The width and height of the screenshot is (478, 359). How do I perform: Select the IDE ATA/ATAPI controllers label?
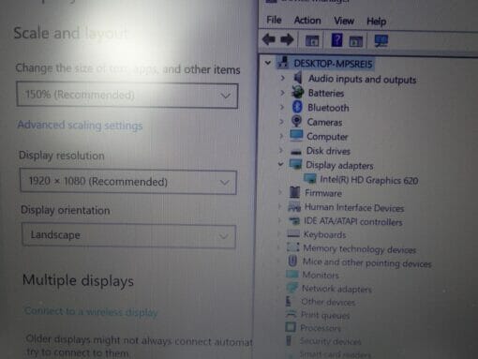click(353, 221)
